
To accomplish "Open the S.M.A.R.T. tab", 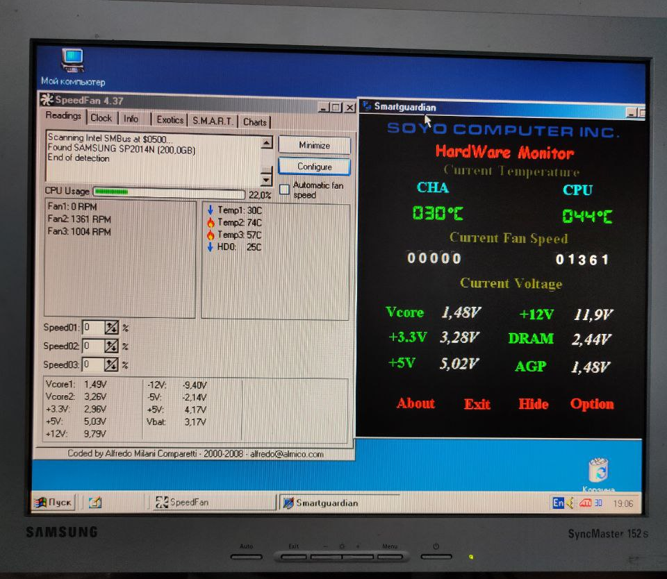I will click(x=213, y=121).
